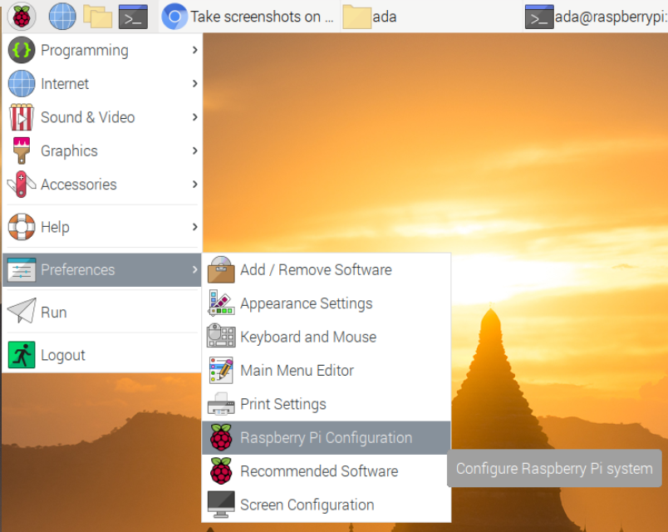Image resolution: width=668 pixels, height=532 pixels.
Task: Expand the Programming submenu
Action: [83, 50]
